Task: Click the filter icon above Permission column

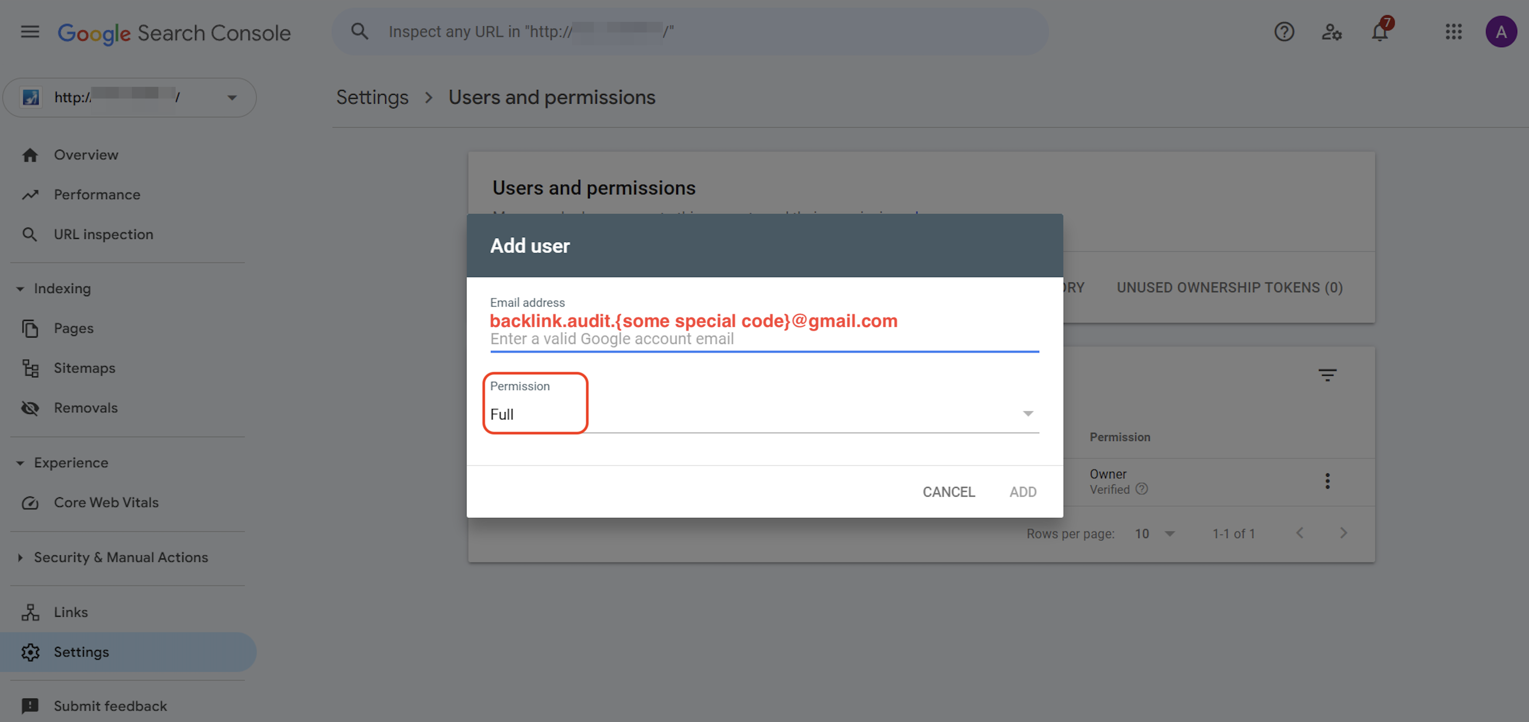Action: (1327, 375)
